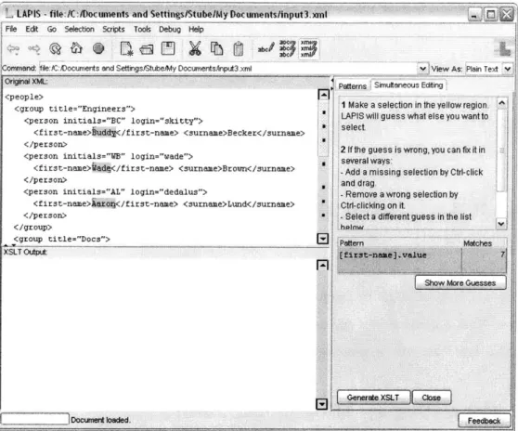
Task: Paste from clipboard toolbar icon
Action: (x=239, y=49)
